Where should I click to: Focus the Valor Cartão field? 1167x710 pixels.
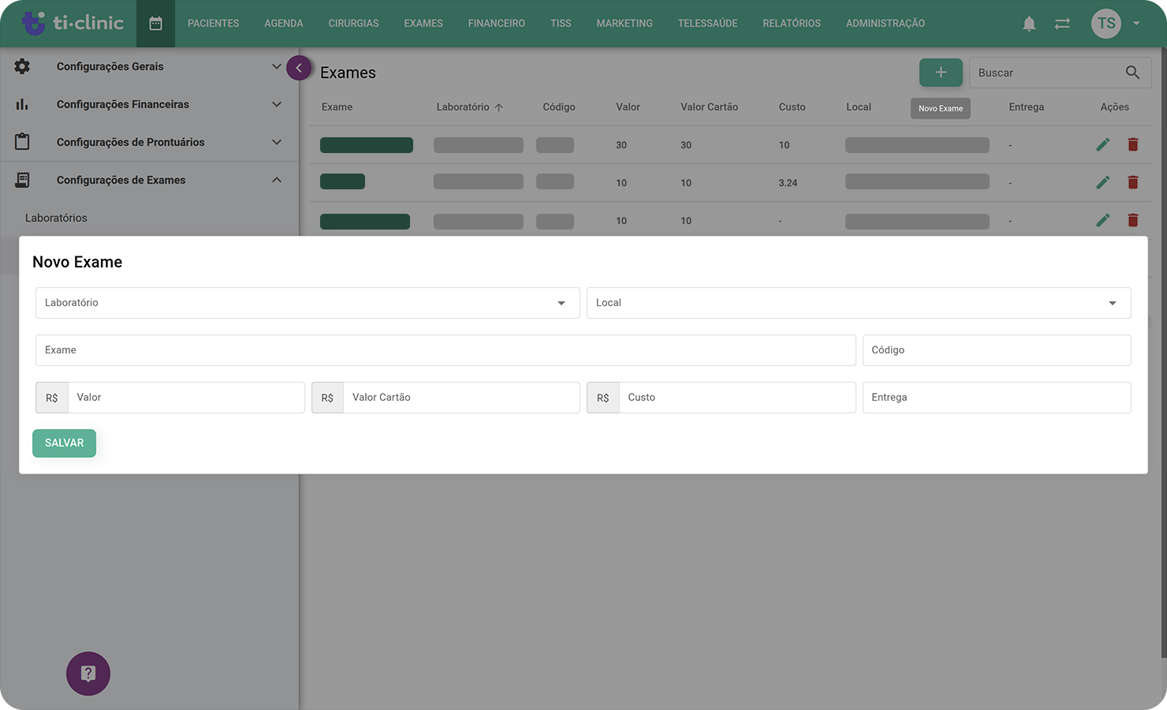pos(461,398)
